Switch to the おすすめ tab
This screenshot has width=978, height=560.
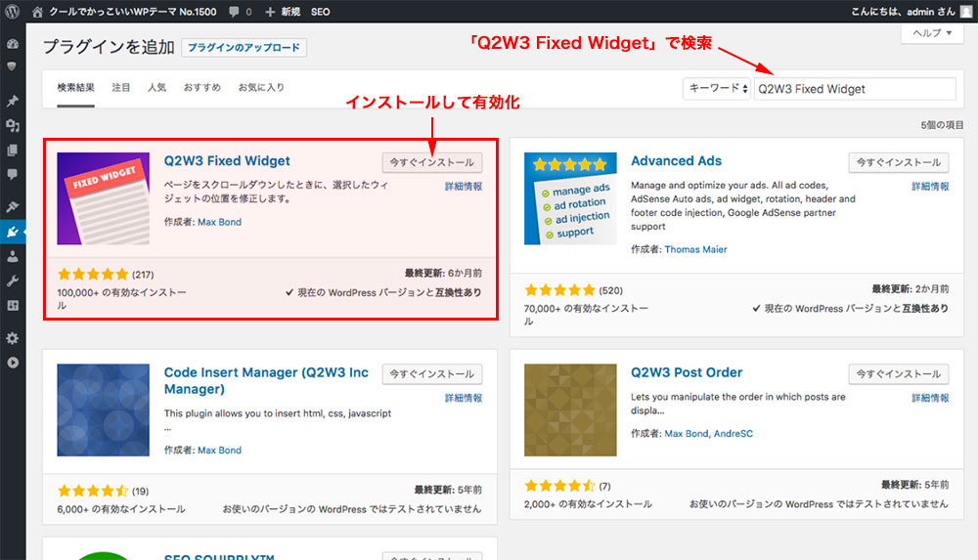[202, 87]
